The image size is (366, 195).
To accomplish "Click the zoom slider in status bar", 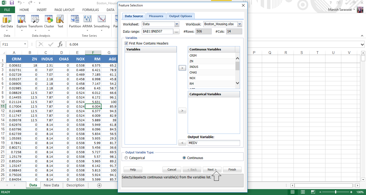I will pyautogui.click(x=336, y=192).
